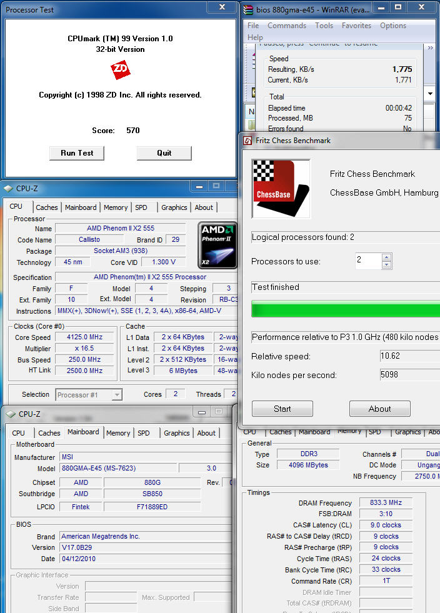Click About button in Fritz Chess Benchmark
The image size is (440, 613).
(380, 409)
